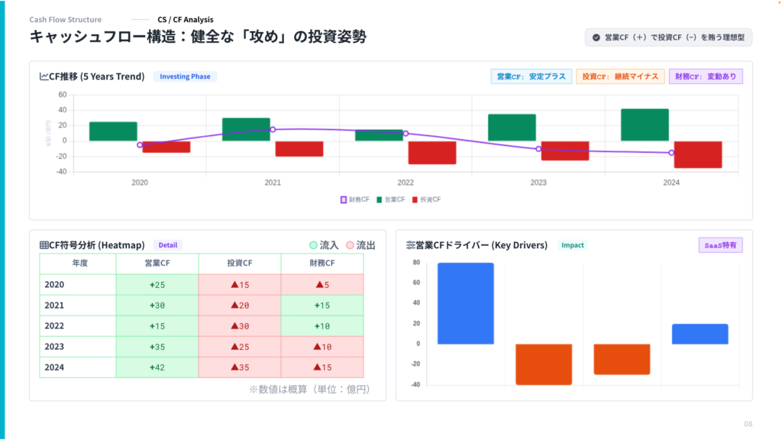Click the 投資CF column header in the heatmap
The height and width of the screenshot is (440, 782).
(x=239, y=264)
